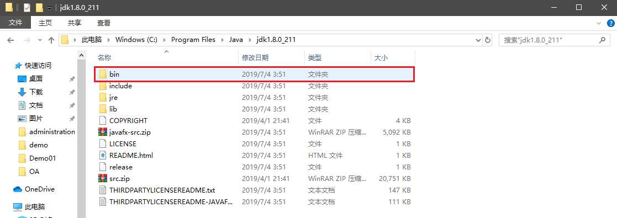Viewport: 617px width, 218px height.
Task: Click the Back navigation arrow
Action: 10,40
